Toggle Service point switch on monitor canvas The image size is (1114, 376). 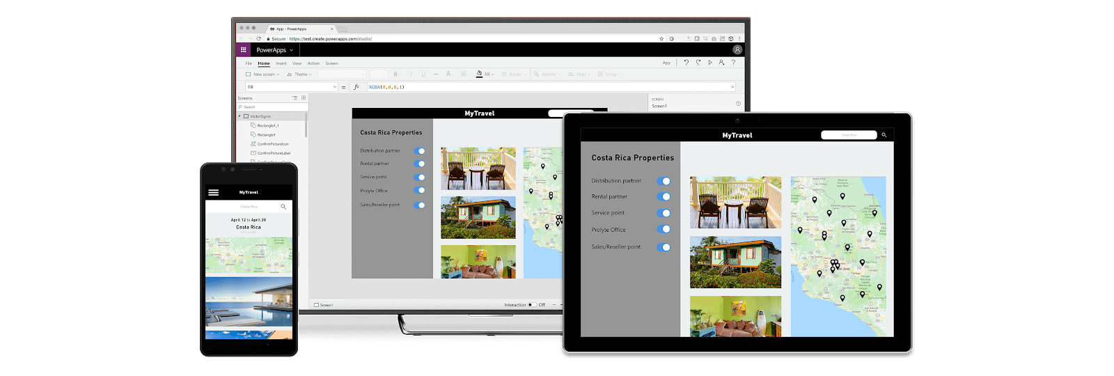point(420,177)
